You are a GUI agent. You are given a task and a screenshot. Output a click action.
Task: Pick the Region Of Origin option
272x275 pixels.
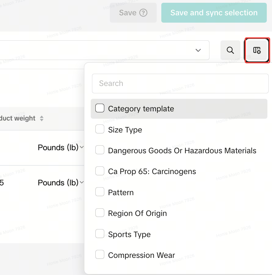coord(137,213)
